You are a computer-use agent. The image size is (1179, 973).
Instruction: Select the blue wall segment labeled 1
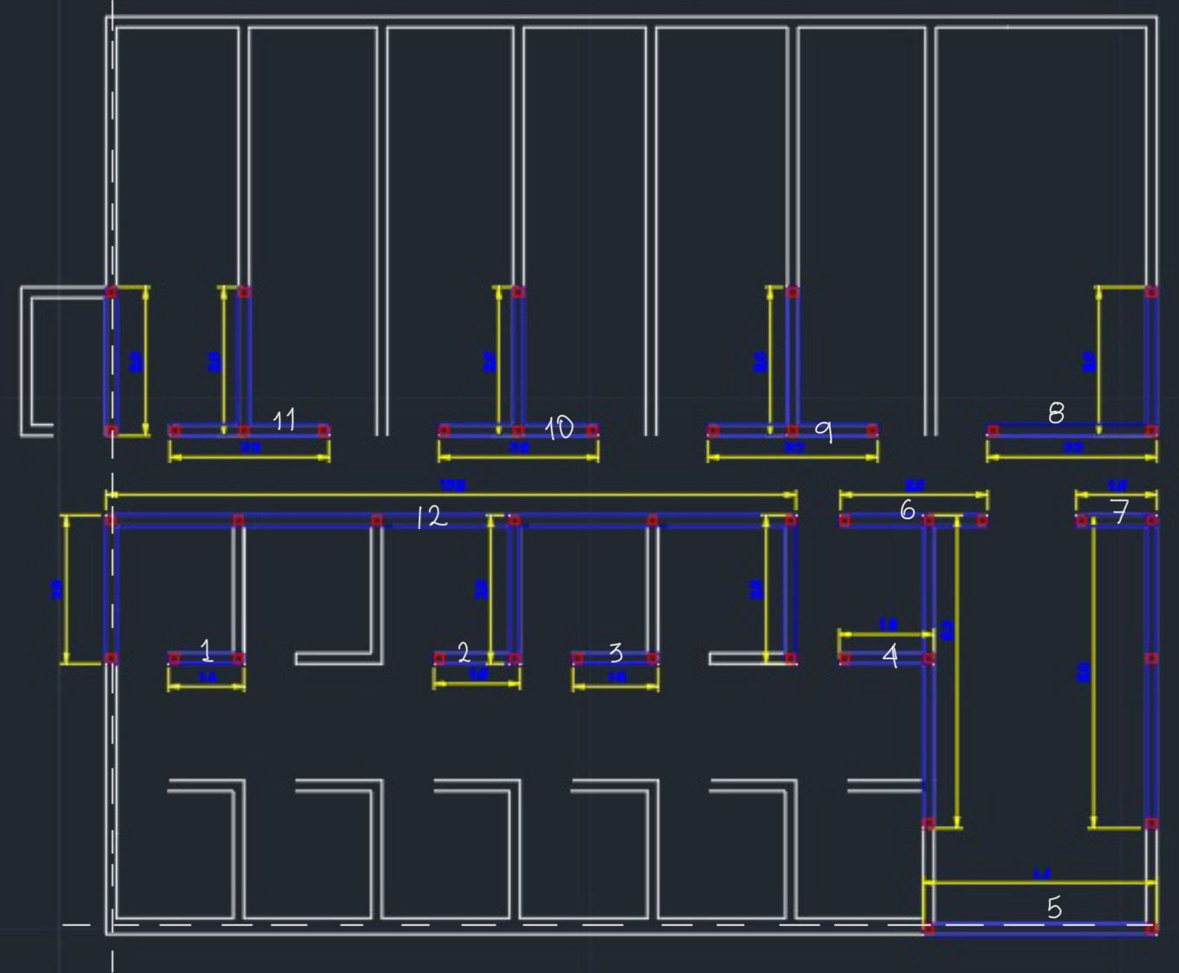click(206, 659)
